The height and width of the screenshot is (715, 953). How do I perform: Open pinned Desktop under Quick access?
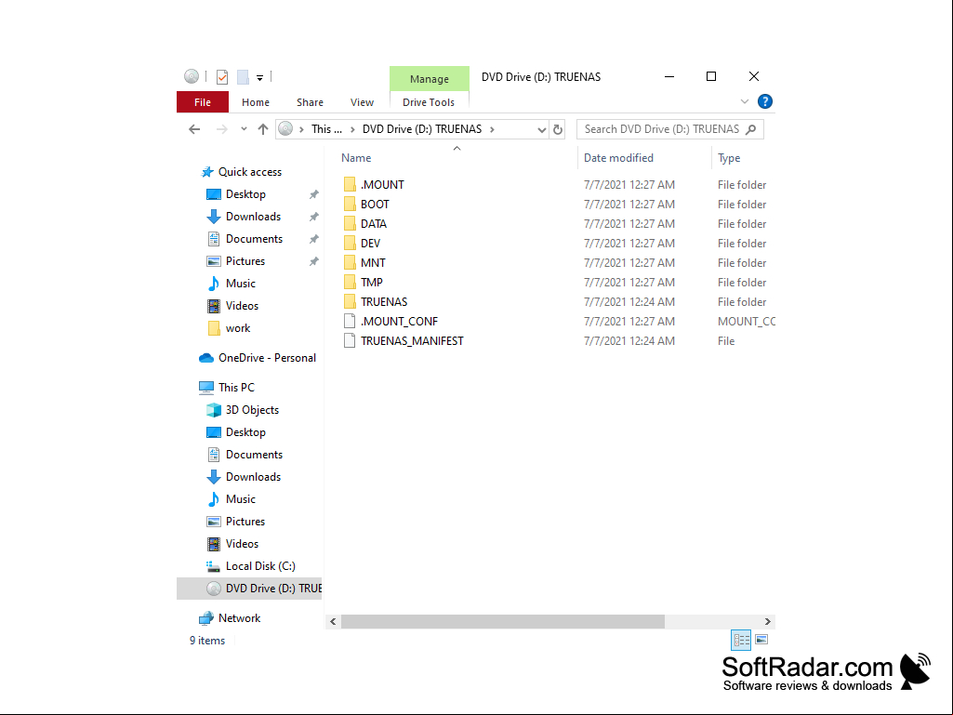click(x=245, y=194)
